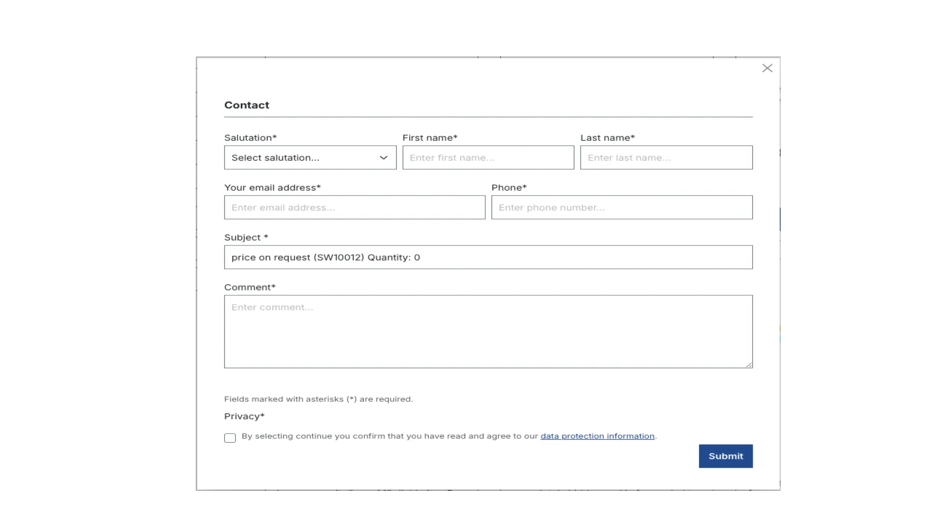The height and width of the screenshot is (529, 942).
Task: Select the email address field
Action: point(354,207)
